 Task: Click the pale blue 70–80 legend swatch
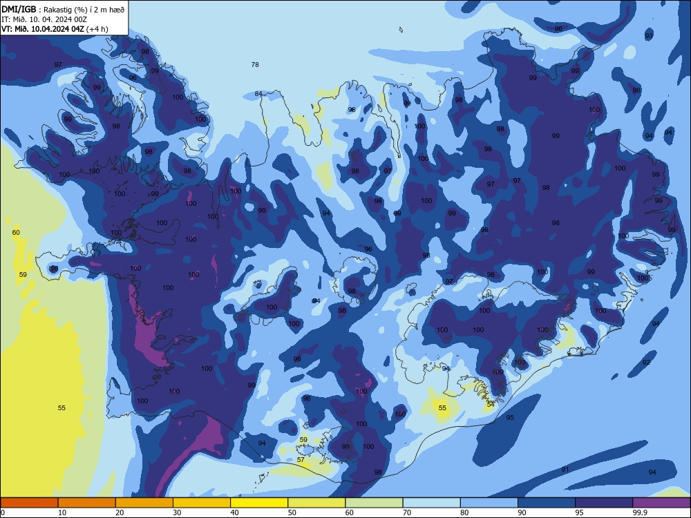(x=432, y=503)
